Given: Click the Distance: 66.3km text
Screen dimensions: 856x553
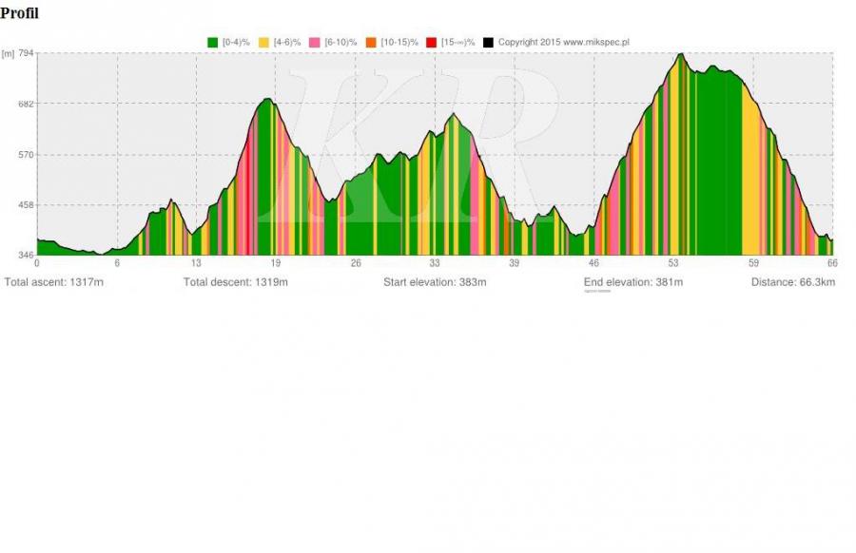Looking at the screenshot, I should [792, 282].
